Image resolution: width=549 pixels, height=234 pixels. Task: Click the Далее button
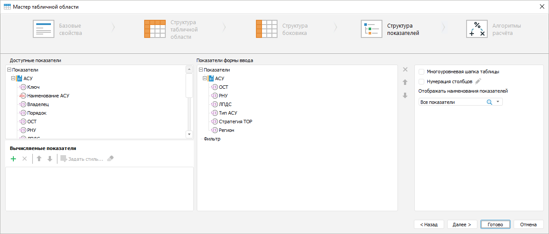(462, 225)
